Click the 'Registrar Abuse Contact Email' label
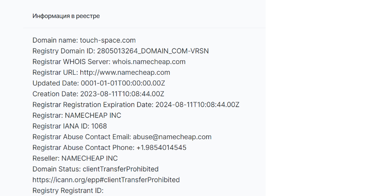This screenshot has width=384, height=196. (82, 137)
